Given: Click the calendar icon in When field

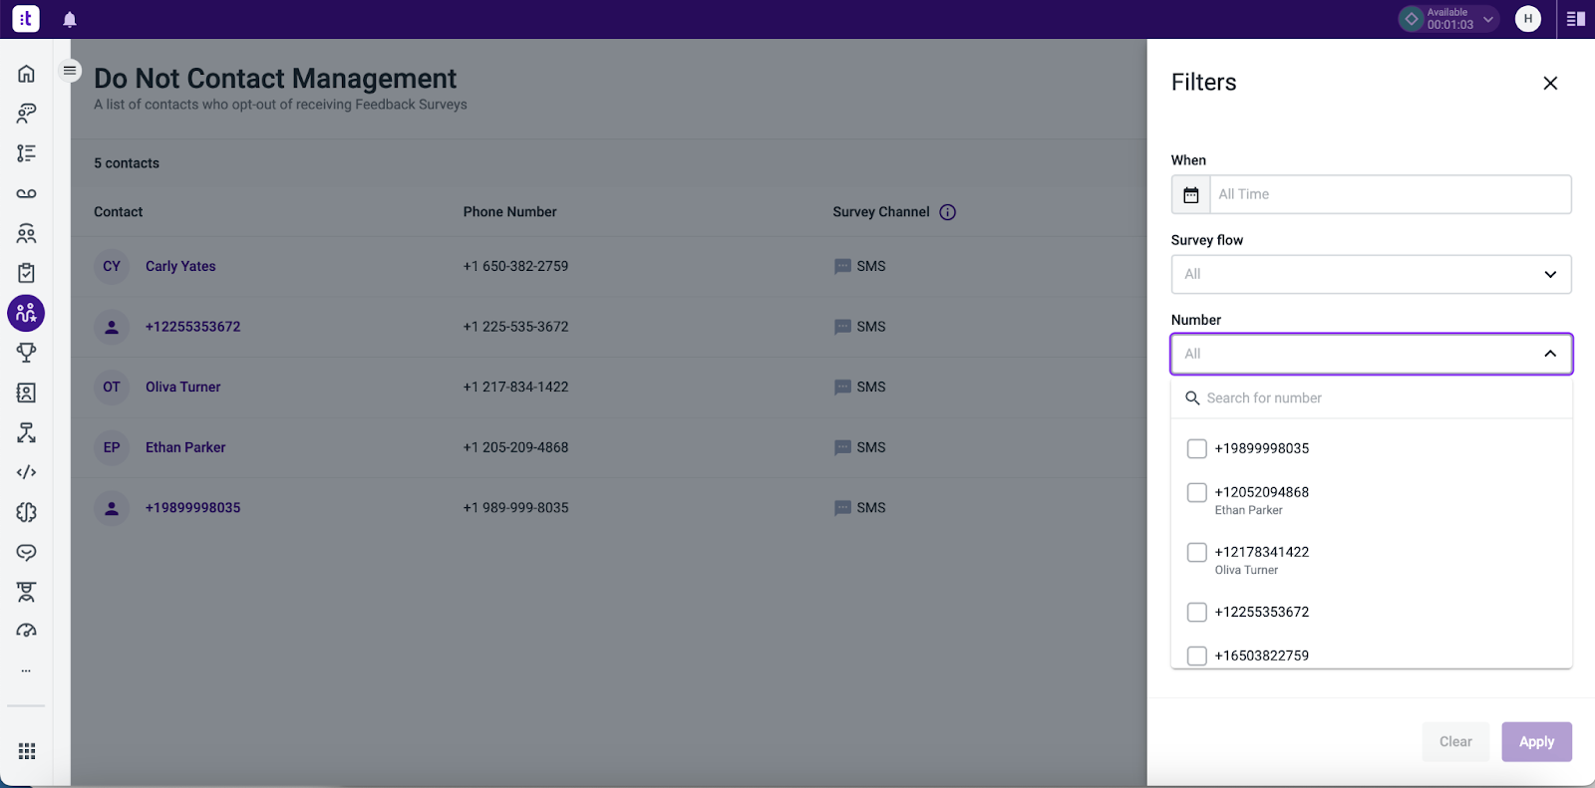Looking at the screenshot, I should click(x=1191, y=194).
